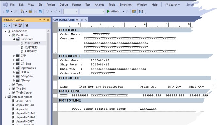217x125 pixels.
Task: Click the Search box in menu bar
Action: pyautogui.click(x=172, y=5)
